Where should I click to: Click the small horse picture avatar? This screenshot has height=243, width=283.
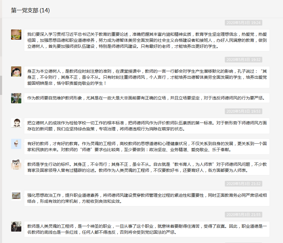(16, 196)
